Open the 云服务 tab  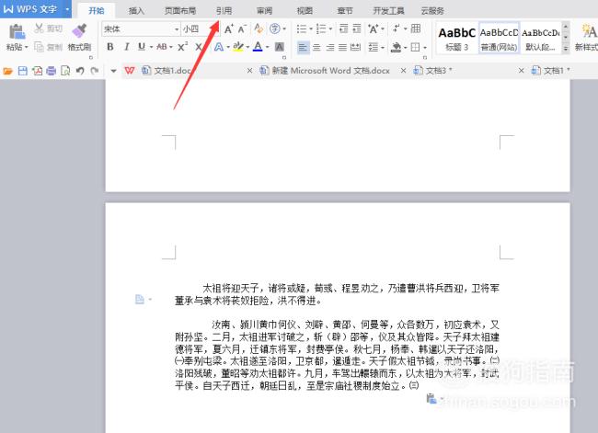coord(432,11)
